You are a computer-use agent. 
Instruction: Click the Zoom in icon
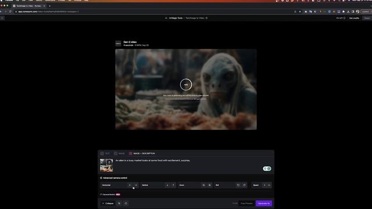click(210, 185)
